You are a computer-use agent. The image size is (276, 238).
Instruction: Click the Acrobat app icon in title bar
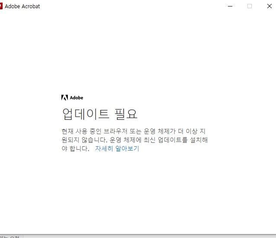coord(1,6)
